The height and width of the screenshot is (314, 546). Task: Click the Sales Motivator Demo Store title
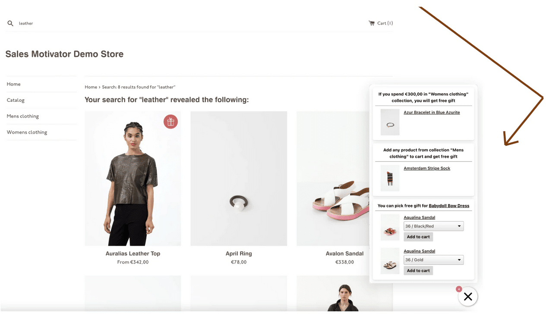click(x=64, y=54)
